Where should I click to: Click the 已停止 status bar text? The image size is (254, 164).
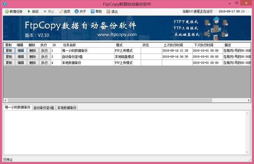[x=8, y=160]
